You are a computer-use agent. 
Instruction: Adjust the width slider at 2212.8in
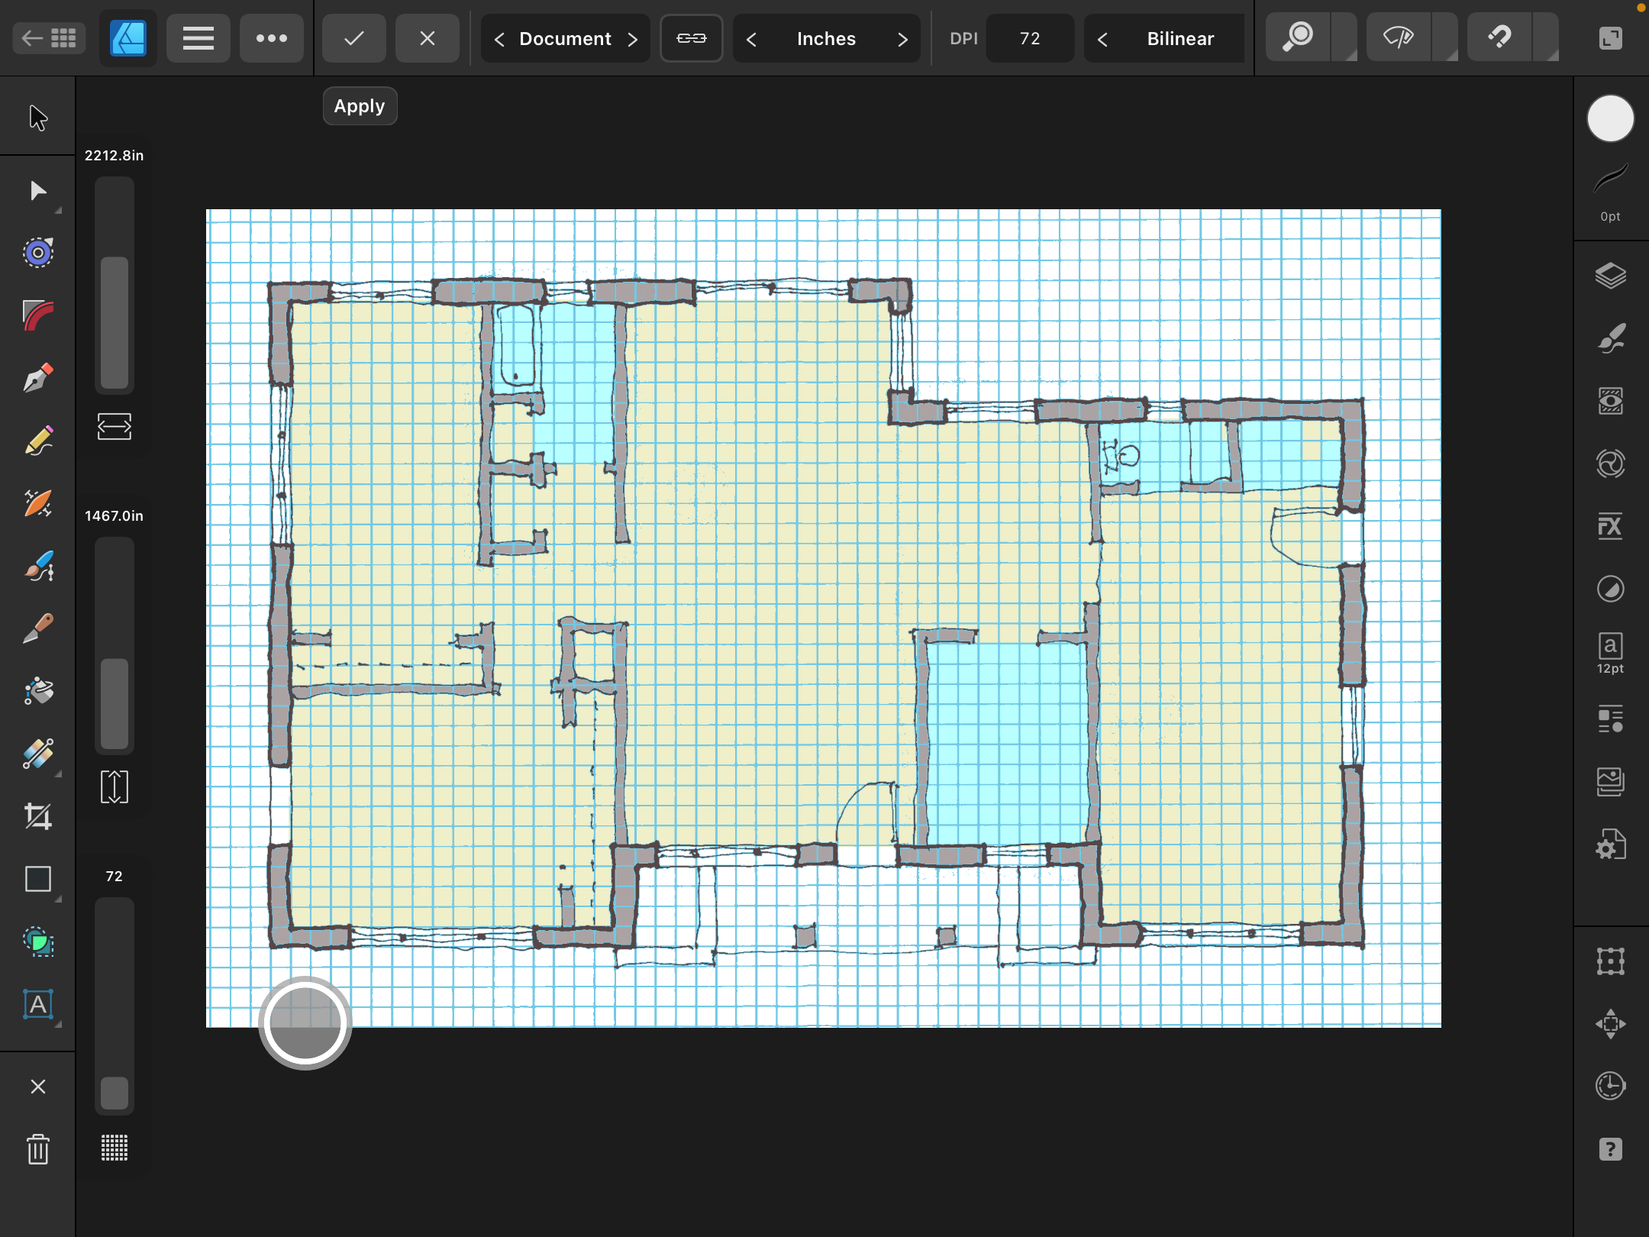(x=115, y=286)
